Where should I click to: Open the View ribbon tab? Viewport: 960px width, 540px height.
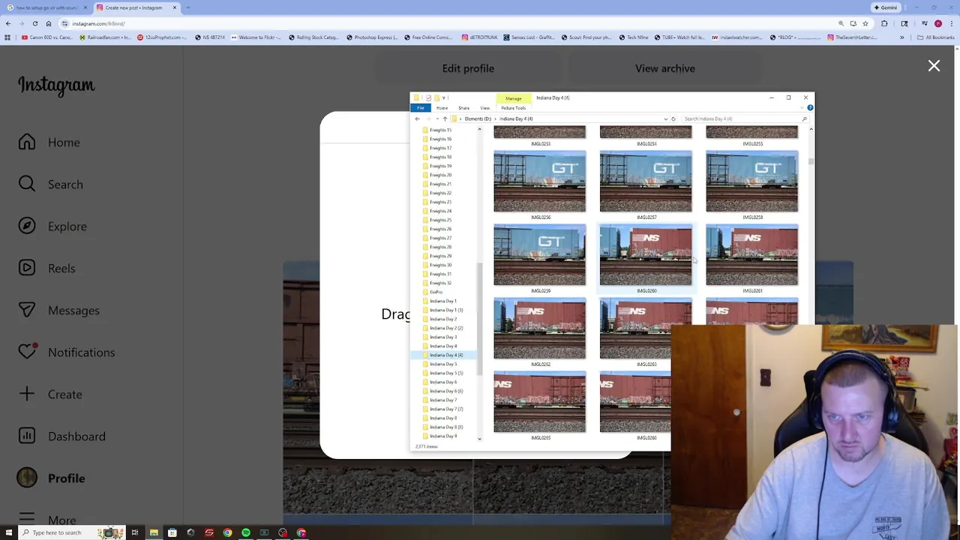[x=484, y=108]
